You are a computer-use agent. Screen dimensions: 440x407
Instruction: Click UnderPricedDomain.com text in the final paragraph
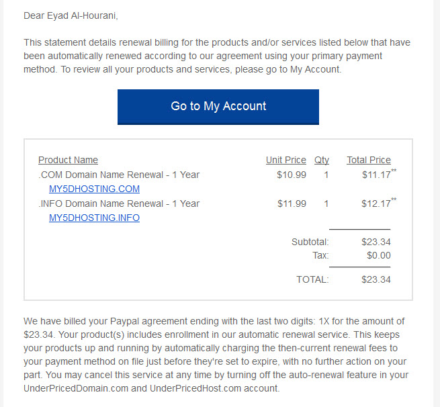click(x=76, y=388)
